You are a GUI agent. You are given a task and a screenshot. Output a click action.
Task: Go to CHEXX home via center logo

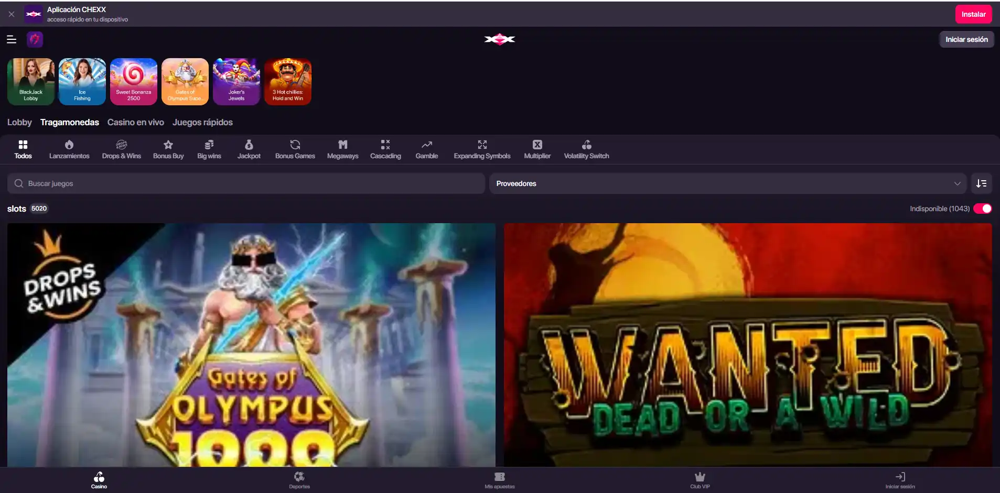click(x=500, y=39)
